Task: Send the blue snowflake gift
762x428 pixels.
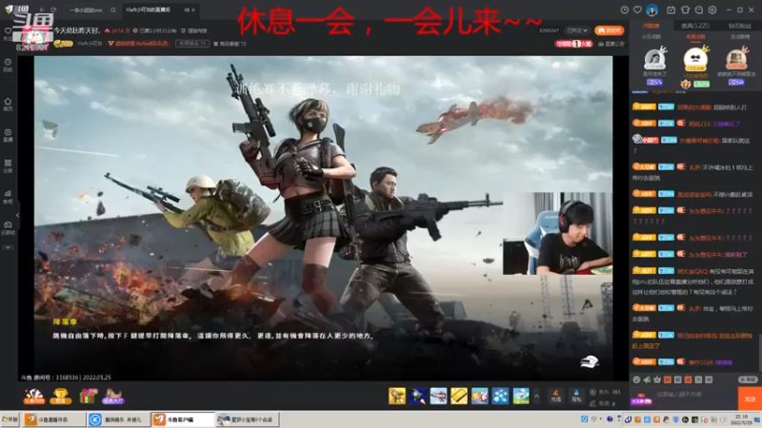Action: tap(500, 396)
